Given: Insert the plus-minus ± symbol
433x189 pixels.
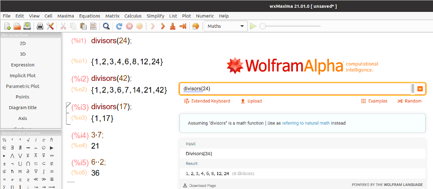Looking at the screenshot, I should [x=4, y=164].
